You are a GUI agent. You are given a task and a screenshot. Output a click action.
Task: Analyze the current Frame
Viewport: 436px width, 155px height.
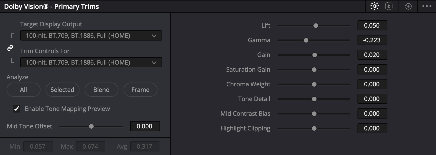pyautogui.click(x=140, y=90)
